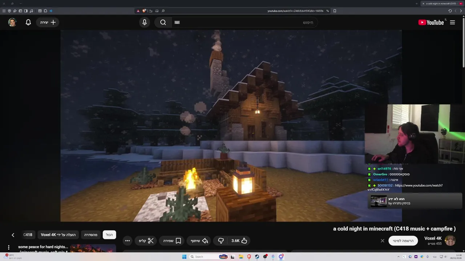
Task: Bookmark this page in address bar
Action: (335, 11)
